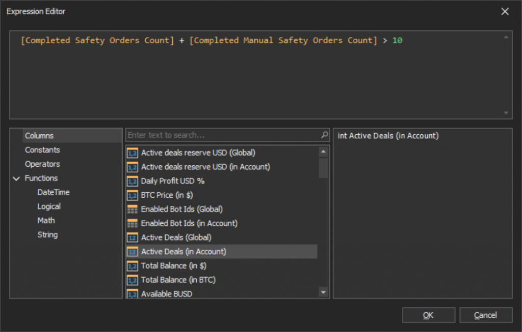Click the column list scrollbar thumb
The image size is (522, 332).
pos(323,168)
